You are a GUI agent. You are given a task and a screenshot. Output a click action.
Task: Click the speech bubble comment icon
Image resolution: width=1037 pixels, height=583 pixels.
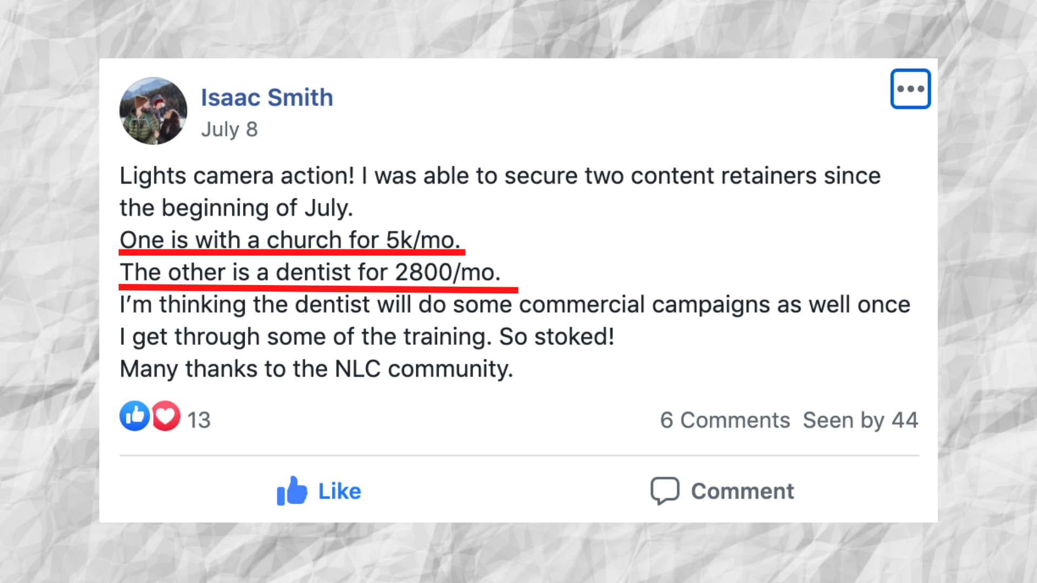664,491
